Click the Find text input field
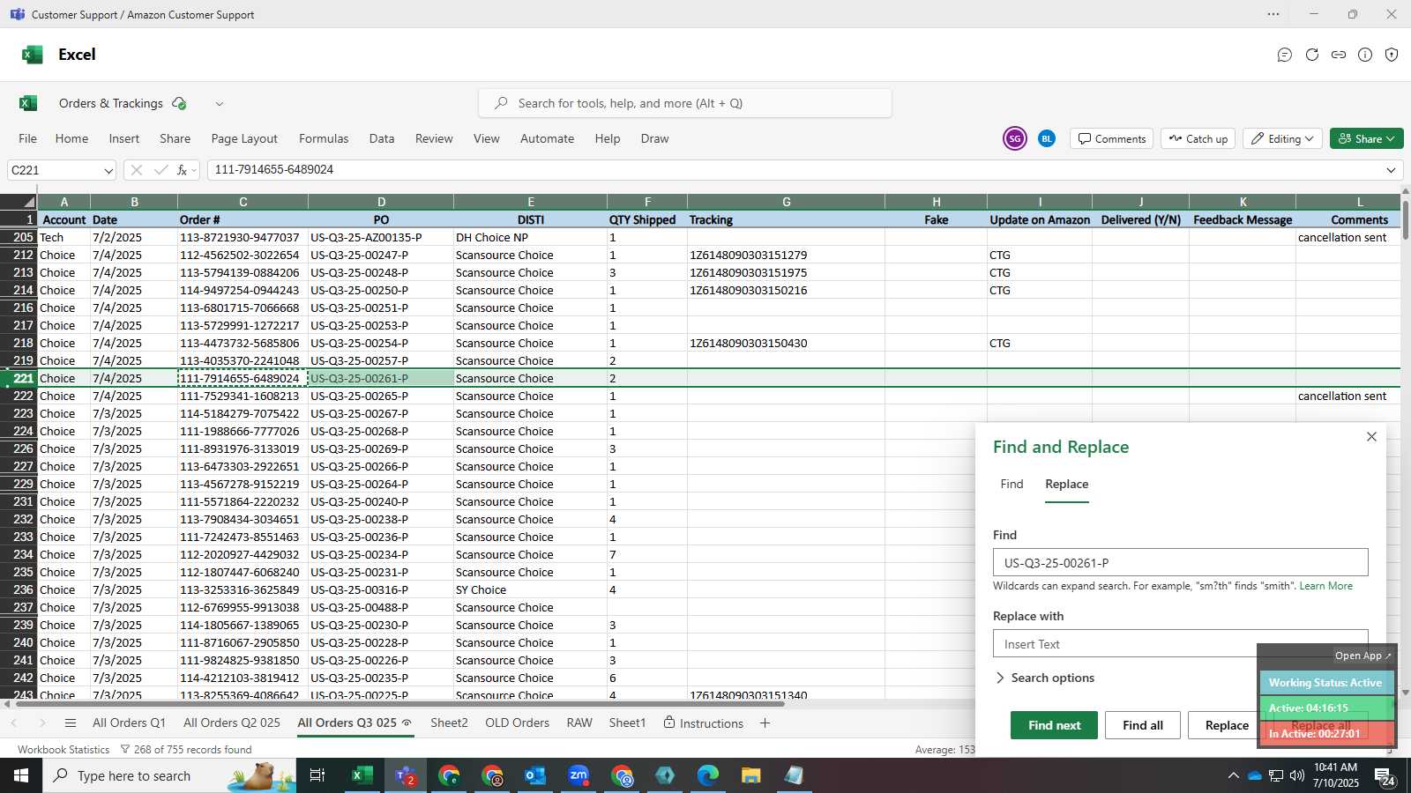The height and width of the screenshot is (793, 1411). [1180, 562]
